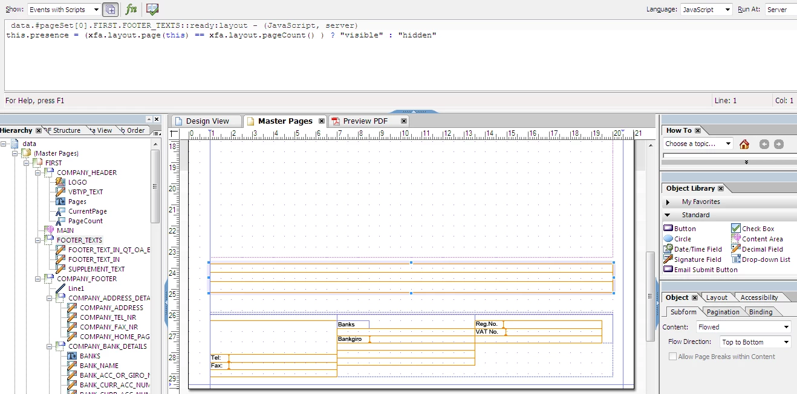Select the Drop-down List object
Screen dimensions: 797x394
761,259
